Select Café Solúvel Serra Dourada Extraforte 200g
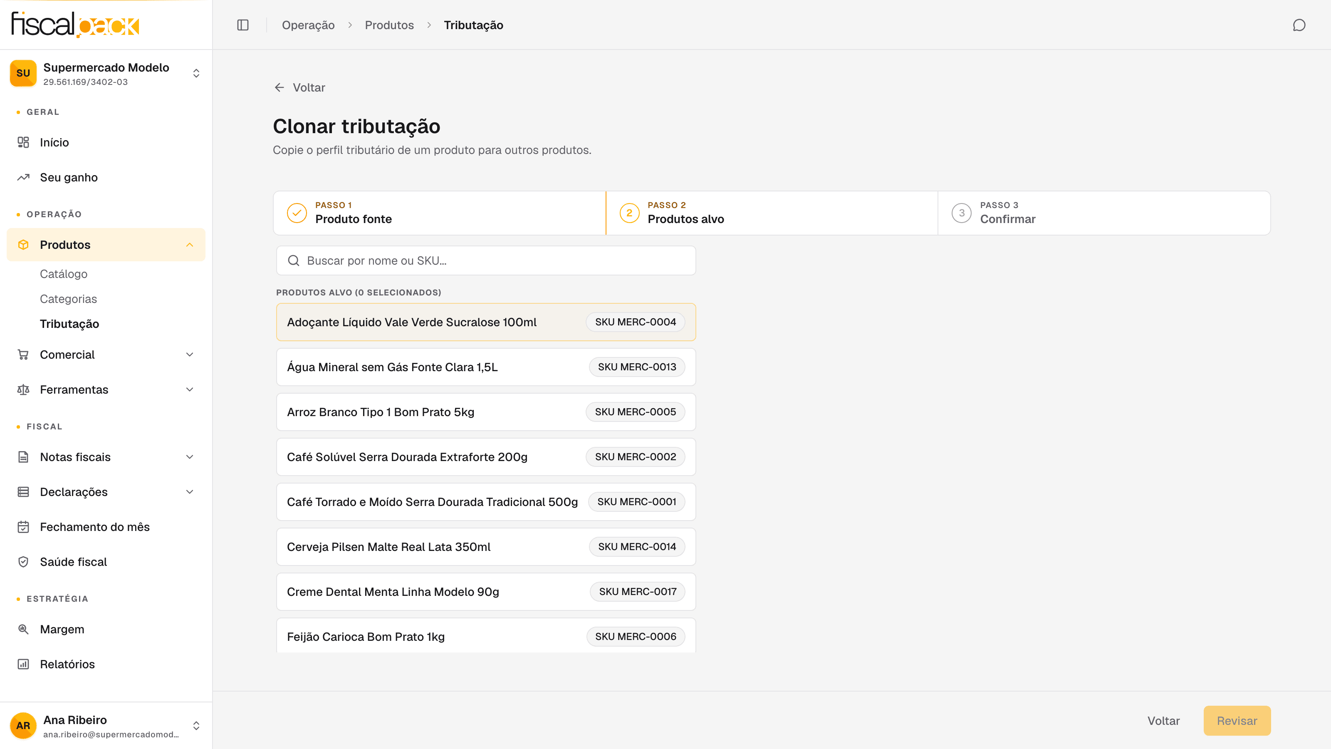The image size is (1331, 749). tap(486, 457)
